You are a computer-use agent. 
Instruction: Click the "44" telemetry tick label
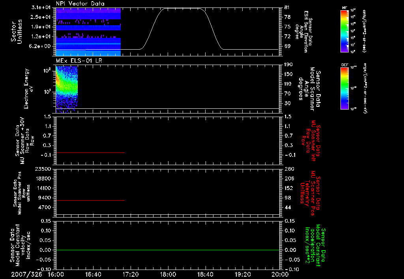(x=288, y=207)
